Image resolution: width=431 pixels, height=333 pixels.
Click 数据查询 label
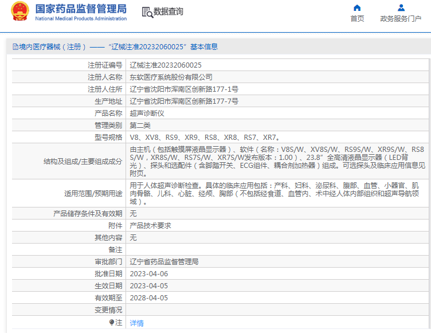pyautogui.click(x=169, y=11)
